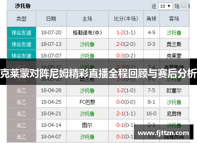
Task: Open home team 沙托鲁 in 18-04-21 row
Action: (x=87, y=114)
